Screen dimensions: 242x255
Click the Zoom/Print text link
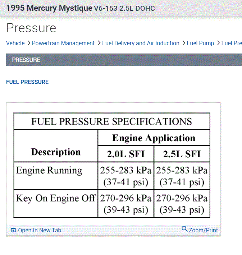click(203, 231)
